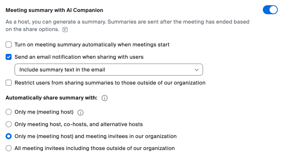This screenshot has height=165, width=283.
Task: Click the 'Only me (meeting host)' option text
Action: tap(44, 112)
